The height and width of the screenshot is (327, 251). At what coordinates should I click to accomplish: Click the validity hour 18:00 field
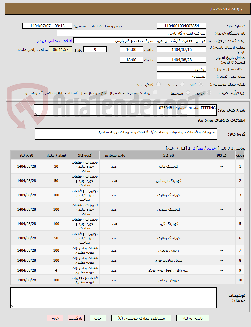pos(131,60)
